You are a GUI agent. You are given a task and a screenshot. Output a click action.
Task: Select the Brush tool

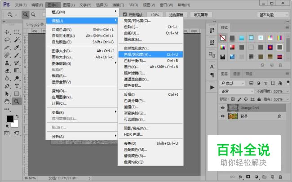[17, 55]
